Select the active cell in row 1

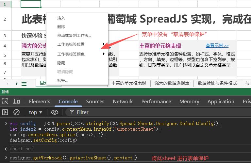pos(31,4)
